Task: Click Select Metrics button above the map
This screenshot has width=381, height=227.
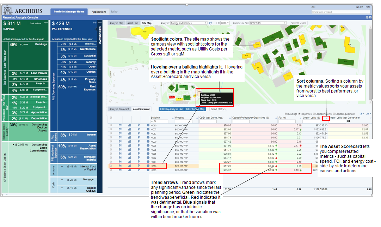Action: pyautogui.click(x=299, y=23)
